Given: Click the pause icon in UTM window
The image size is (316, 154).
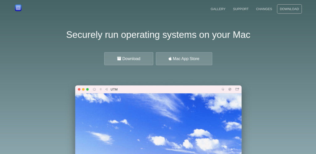Looking at the screenshot, I should [x=101, y=89].
